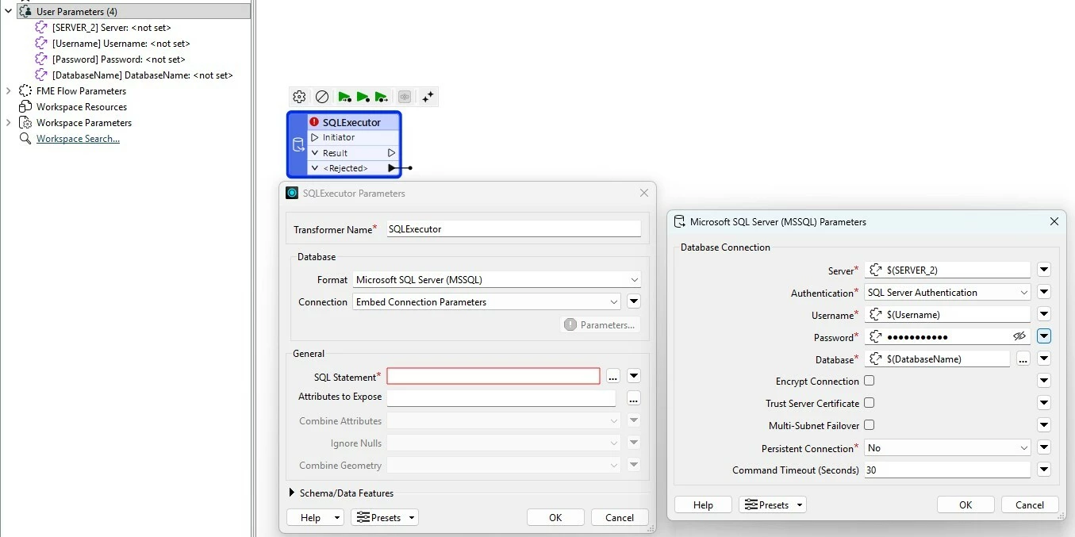The image size is (1075, 537).
Task: Click the puzzle icon beside [SERVER_2] Server
Action: coord(41,27)
